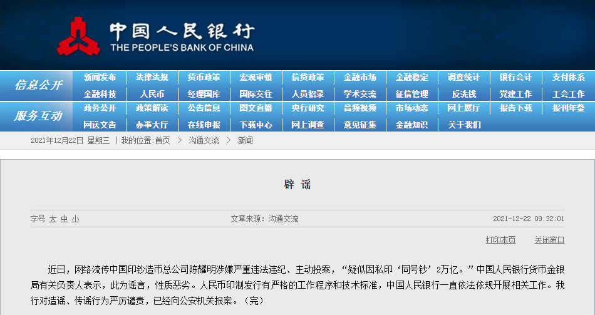This screenshot has height=315, width=595.
Task: Go to 宏观审慎 section
Action: coord(256,78)
